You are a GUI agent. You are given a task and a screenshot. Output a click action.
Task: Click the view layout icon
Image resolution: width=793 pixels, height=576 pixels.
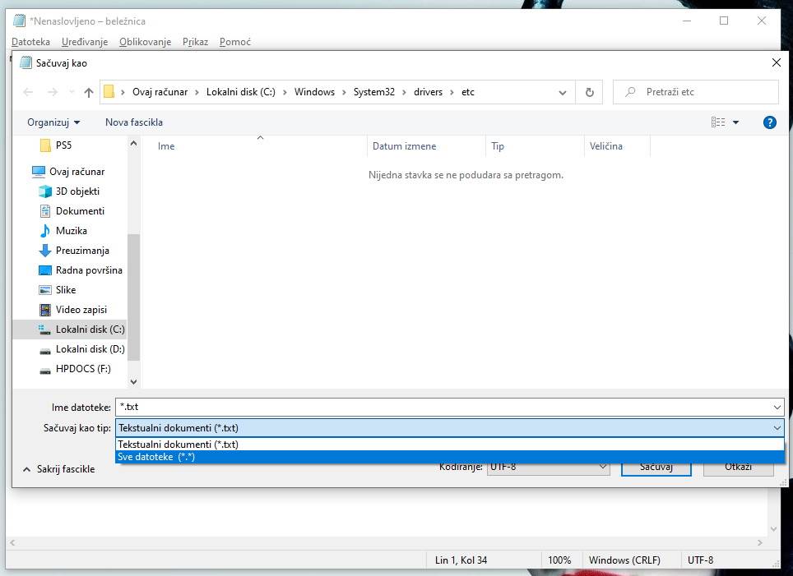click(x=718, y=122)
